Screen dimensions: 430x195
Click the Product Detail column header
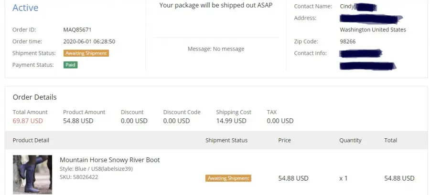(x=31, y=140)
